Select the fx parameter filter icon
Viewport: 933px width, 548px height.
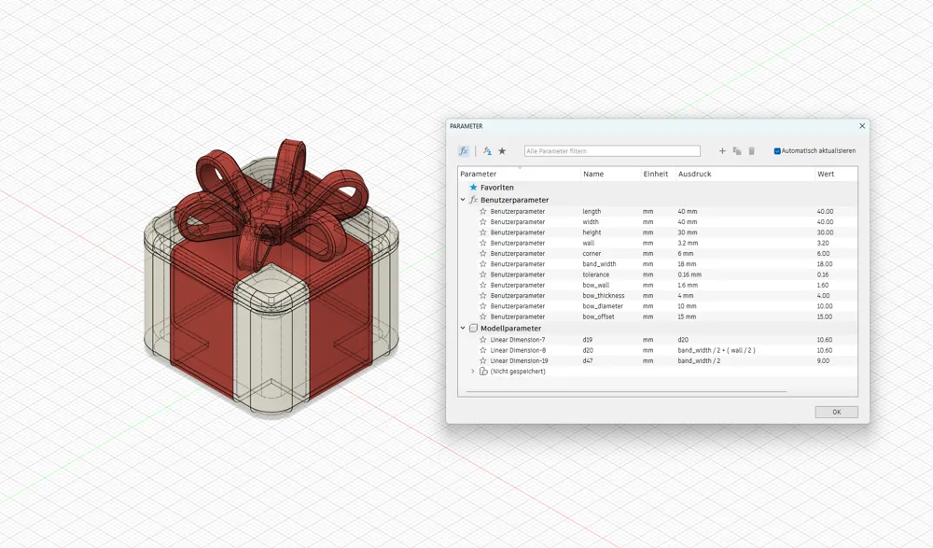(464, 149)
